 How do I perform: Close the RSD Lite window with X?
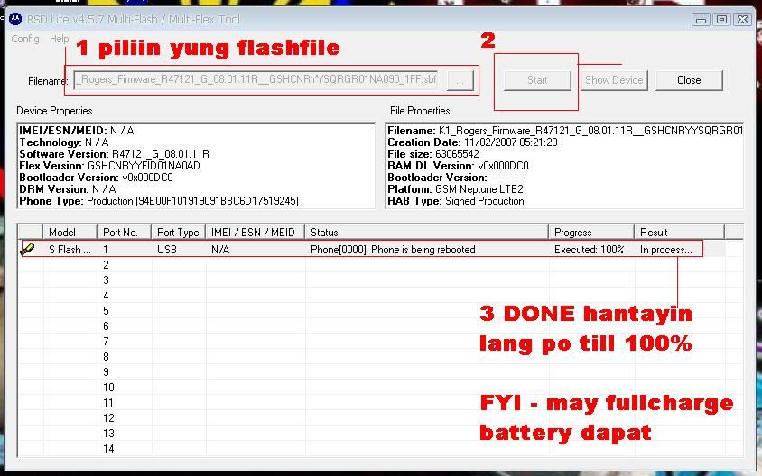pyautogui.click(x=742, y=20)
